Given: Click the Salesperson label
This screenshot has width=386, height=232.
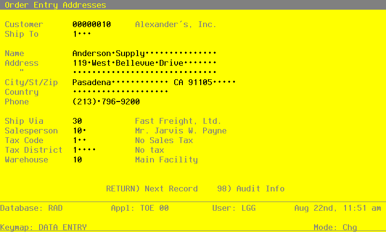Looking at the screenshot, I should tap(31, 130).
